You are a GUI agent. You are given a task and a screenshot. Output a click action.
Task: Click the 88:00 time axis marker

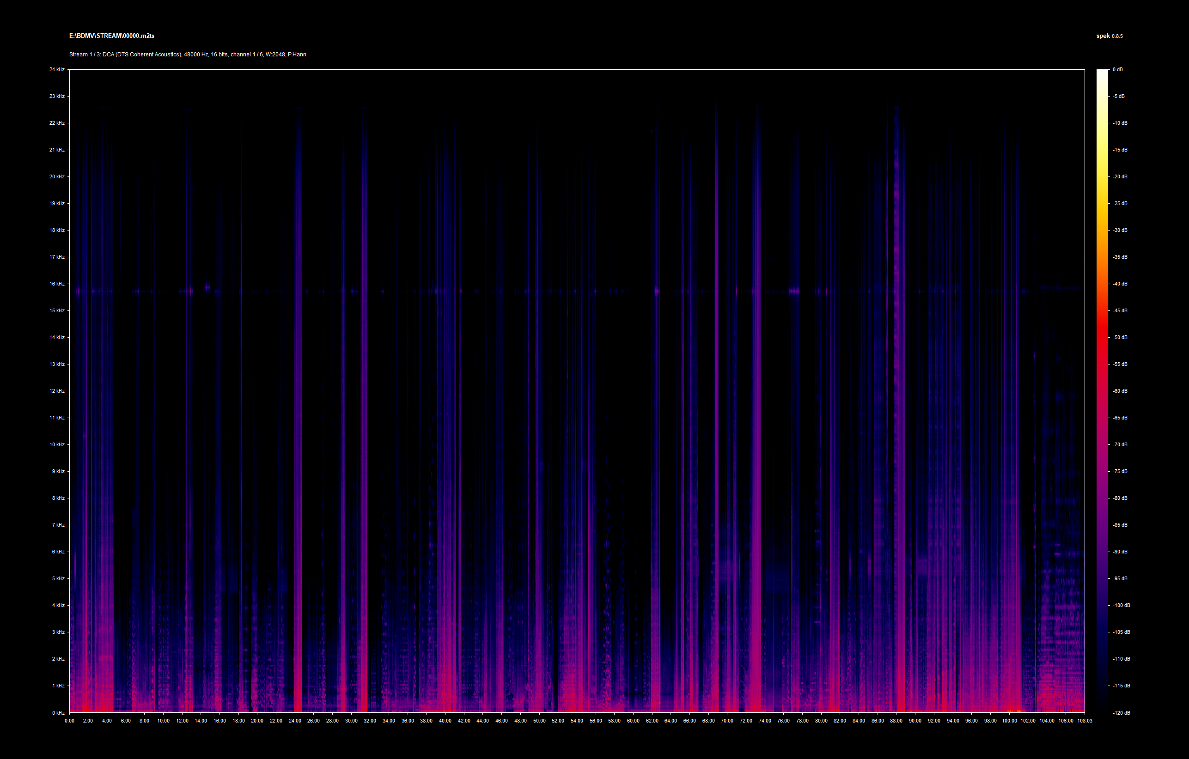click(x=896, y=721)
